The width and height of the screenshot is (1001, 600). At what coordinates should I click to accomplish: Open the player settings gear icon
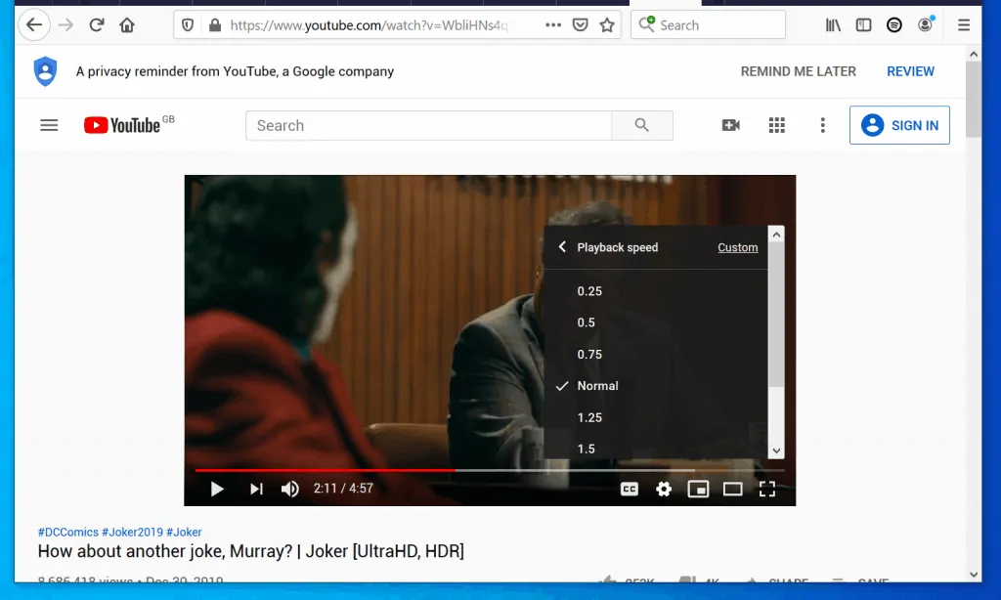664,489
